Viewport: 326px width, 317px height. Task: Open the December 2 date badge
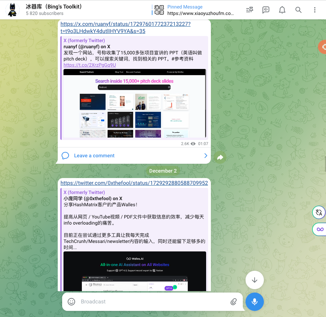pos(163,171)
